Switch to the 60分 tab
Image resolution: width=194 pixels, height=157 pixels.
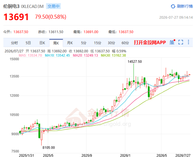(125, 43)
